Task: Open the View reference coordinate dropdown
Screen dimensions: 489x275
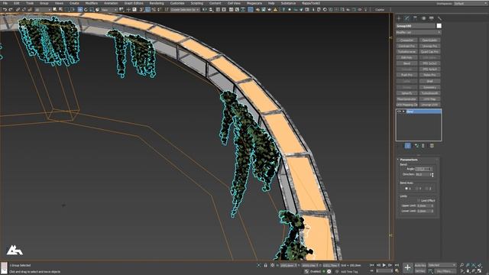Action: pyautogui.click(x=109, y=10)
